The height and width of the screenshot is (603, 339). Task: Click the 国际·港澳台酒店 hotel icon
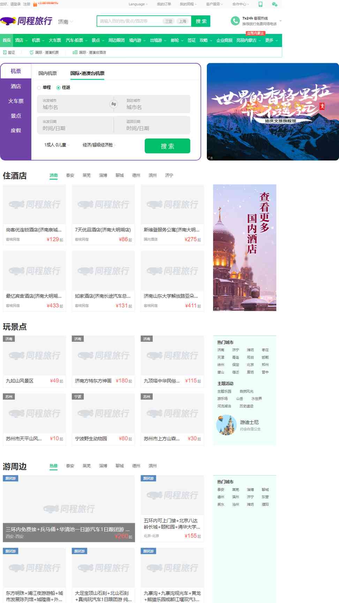[75, 52]
